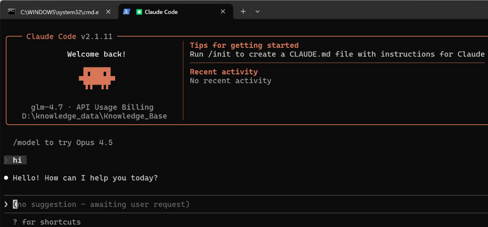488x227 pixels.
Task: Click the Claude Code pixel mascot
Action: click(97, 78)
